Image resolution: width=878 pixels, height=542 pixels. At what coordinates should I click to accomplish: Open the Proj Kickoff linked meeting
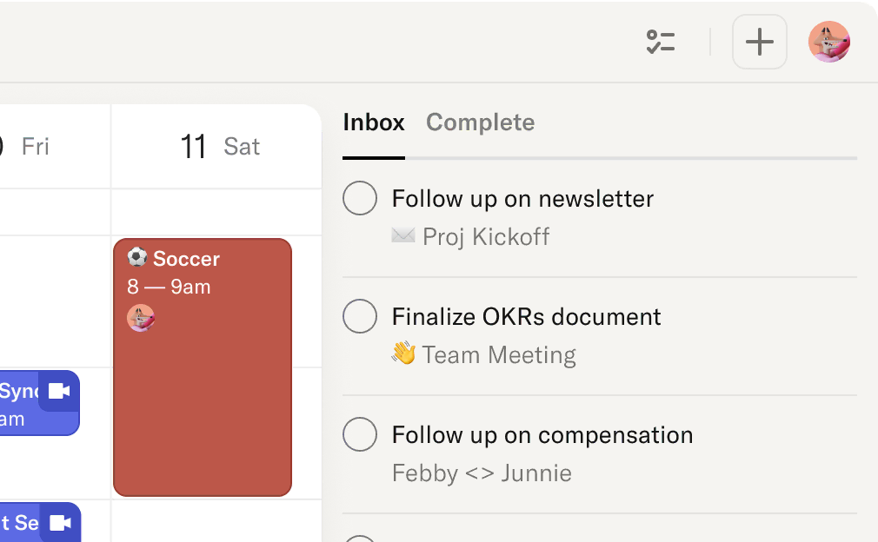pyautogui.click(x=485, y=236)
